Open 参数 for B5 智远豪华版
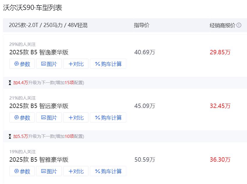 click(x=22, y=117)
